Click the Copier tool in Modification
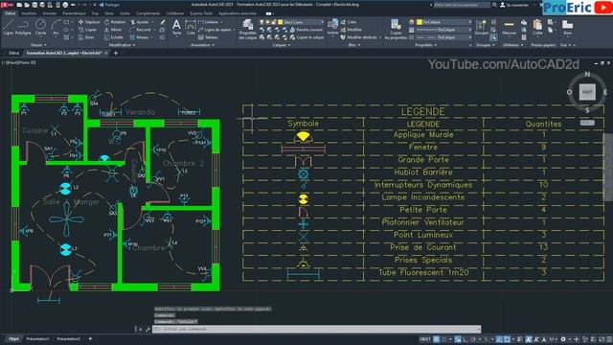This screenshot has width=613, height=345. 88,30
